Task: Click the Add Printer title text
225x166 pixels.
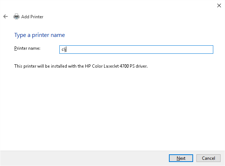Action: click(x=32, y=16)
